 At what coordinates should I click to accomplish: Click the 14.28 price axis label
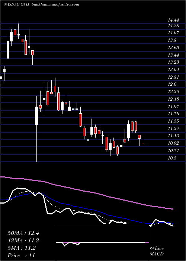coord(173,26)
